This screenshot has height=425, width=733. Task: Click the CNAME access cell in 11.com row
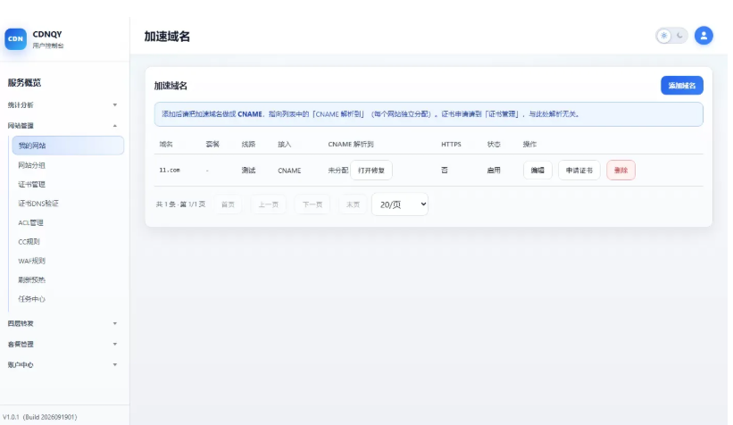[x=289, y=171]
